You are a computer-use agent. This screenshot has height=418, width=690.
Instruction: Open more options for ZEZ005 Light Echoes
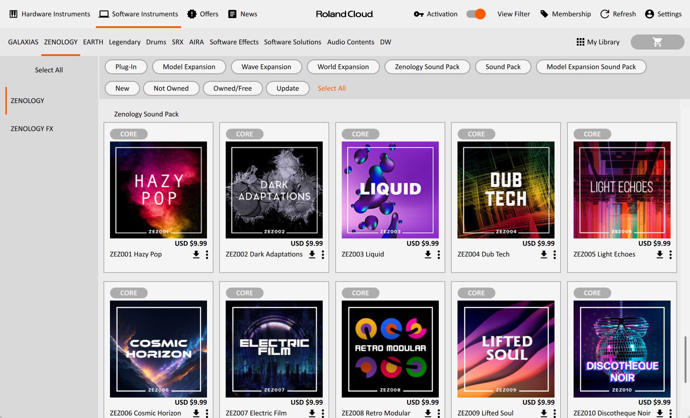point(671,255)
